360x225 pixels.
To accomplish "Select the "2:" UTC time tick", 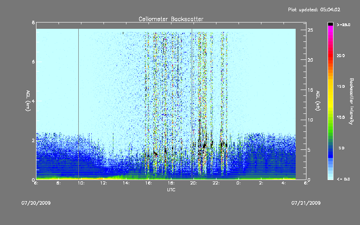I will [261, 183].
